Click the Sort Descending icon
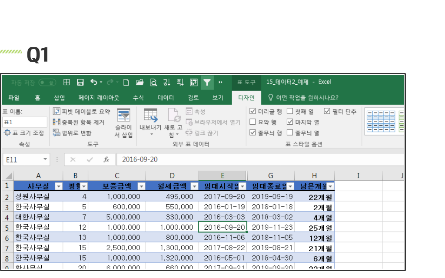 [180, 82]
